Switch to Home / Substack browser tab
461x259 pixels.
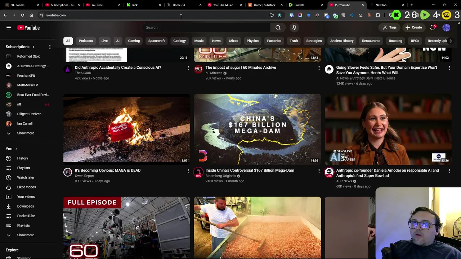point(265,5)
